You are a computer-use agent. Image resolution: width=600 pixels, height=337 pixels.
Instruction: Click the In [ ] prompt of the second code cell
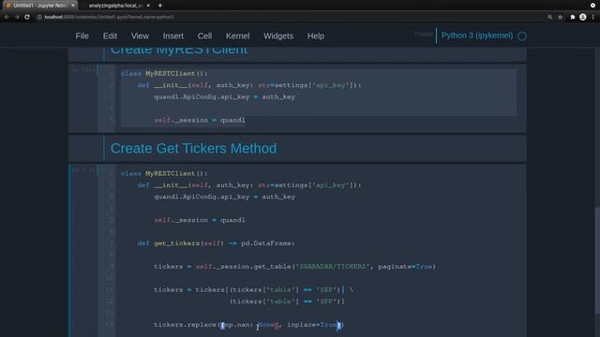click(82, 169)
